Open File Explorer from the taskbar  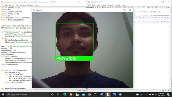click(71, 95)
